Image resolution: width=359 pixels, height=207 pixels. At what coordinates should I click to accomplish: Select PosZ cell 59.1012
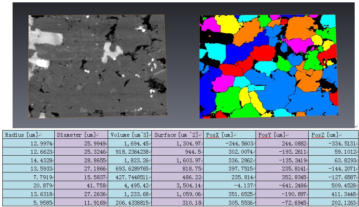[333, 152]
